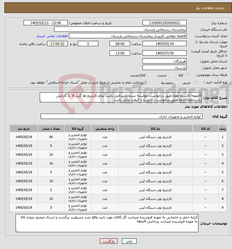This screenshot has height=249, width=232.
Task: Click the شهر محل تحویل field پارسیان
Action: click(165, 68)
